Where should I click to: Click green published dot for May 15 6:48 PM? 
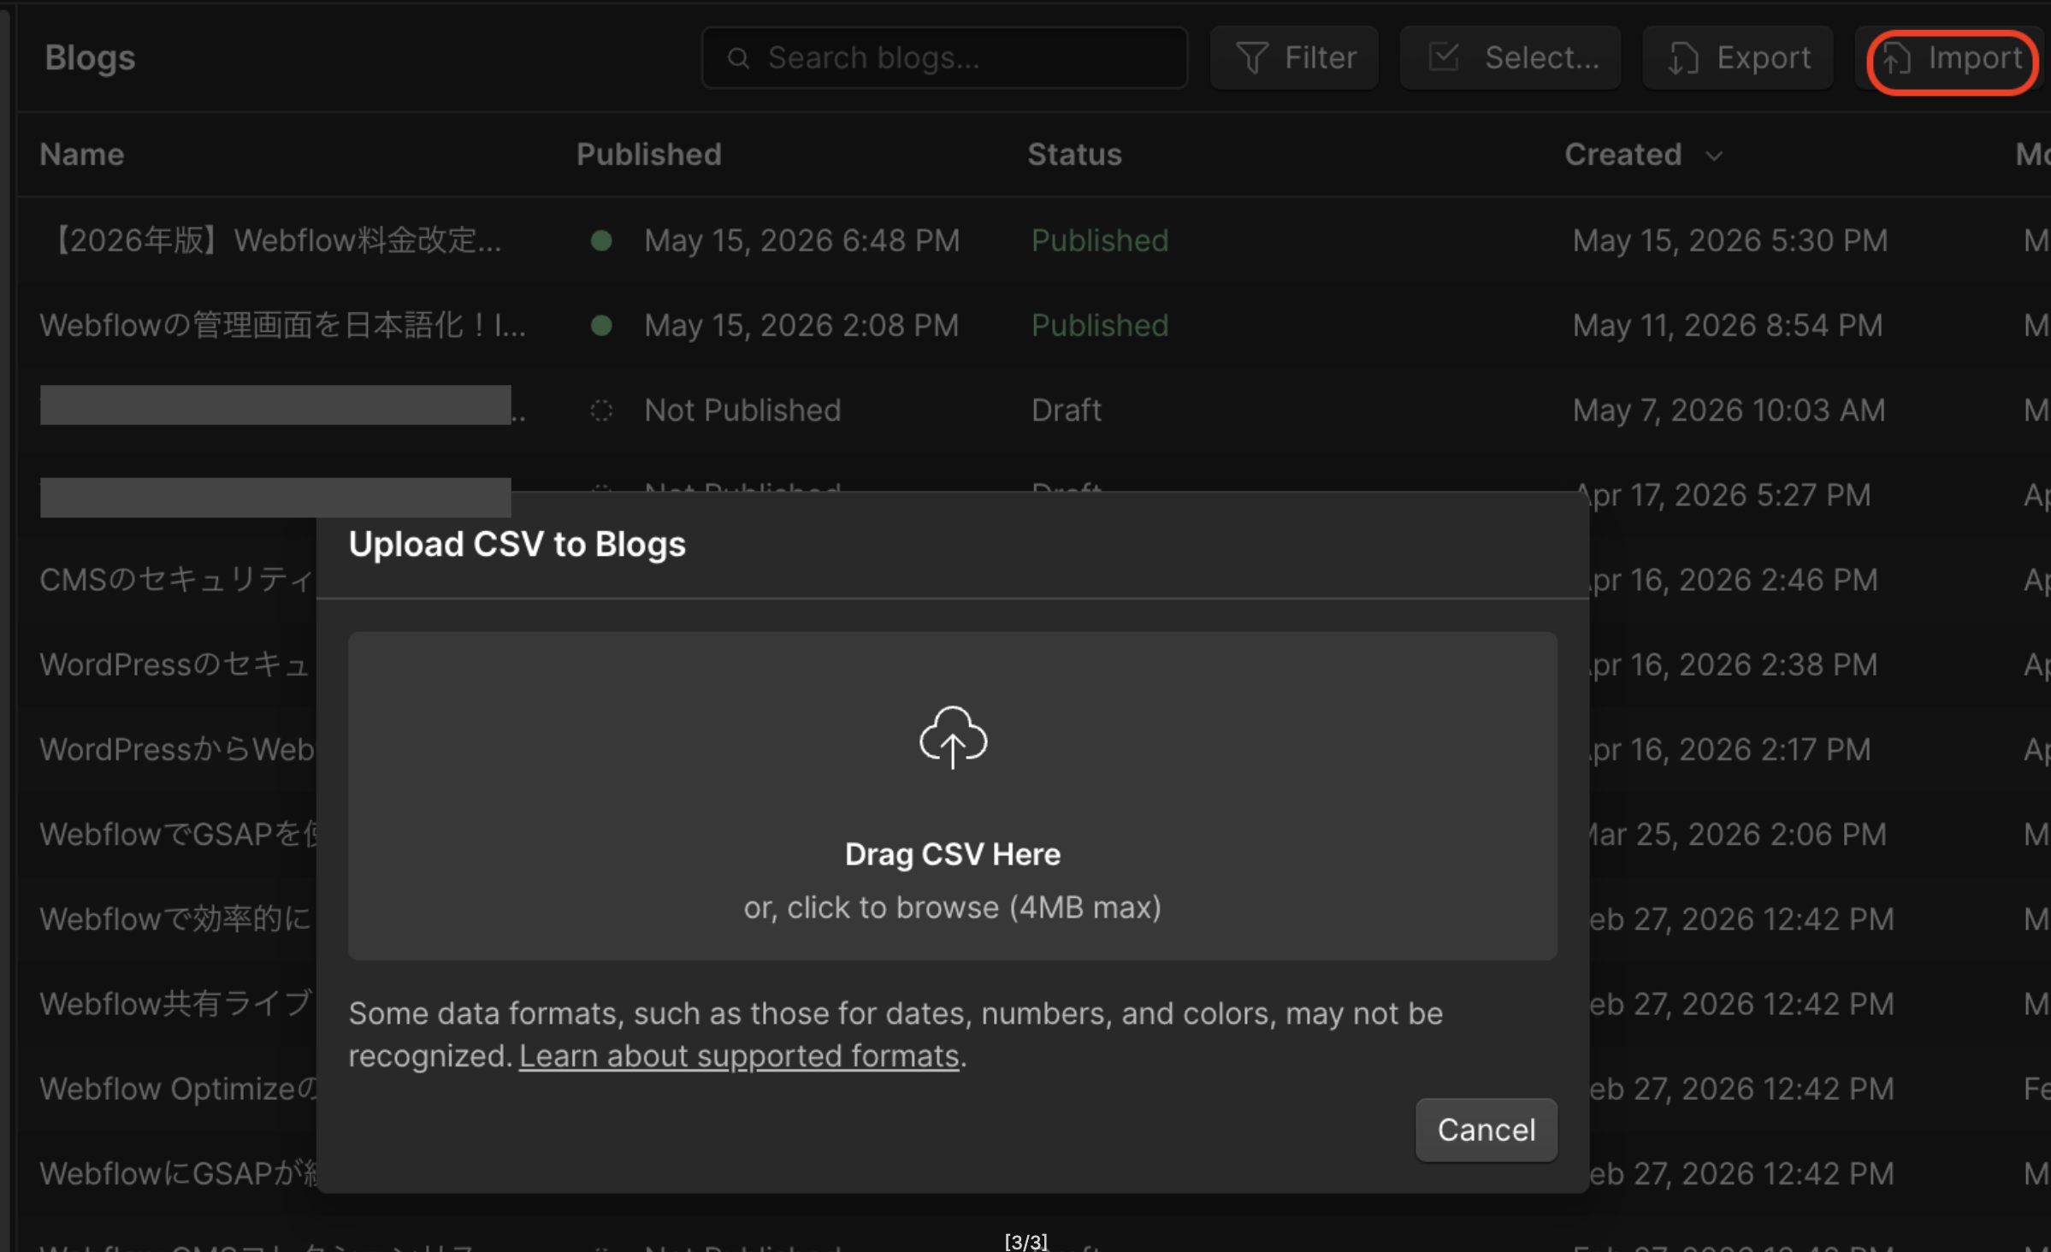[601, 240]
